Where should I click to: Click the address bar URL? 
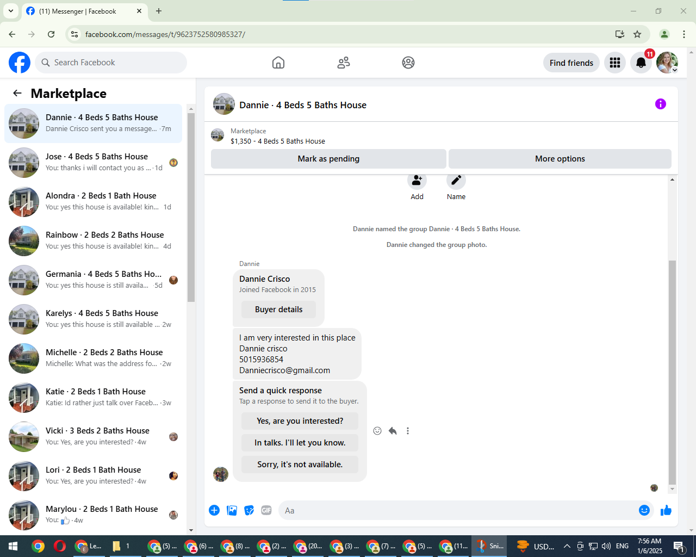[165, 34]
